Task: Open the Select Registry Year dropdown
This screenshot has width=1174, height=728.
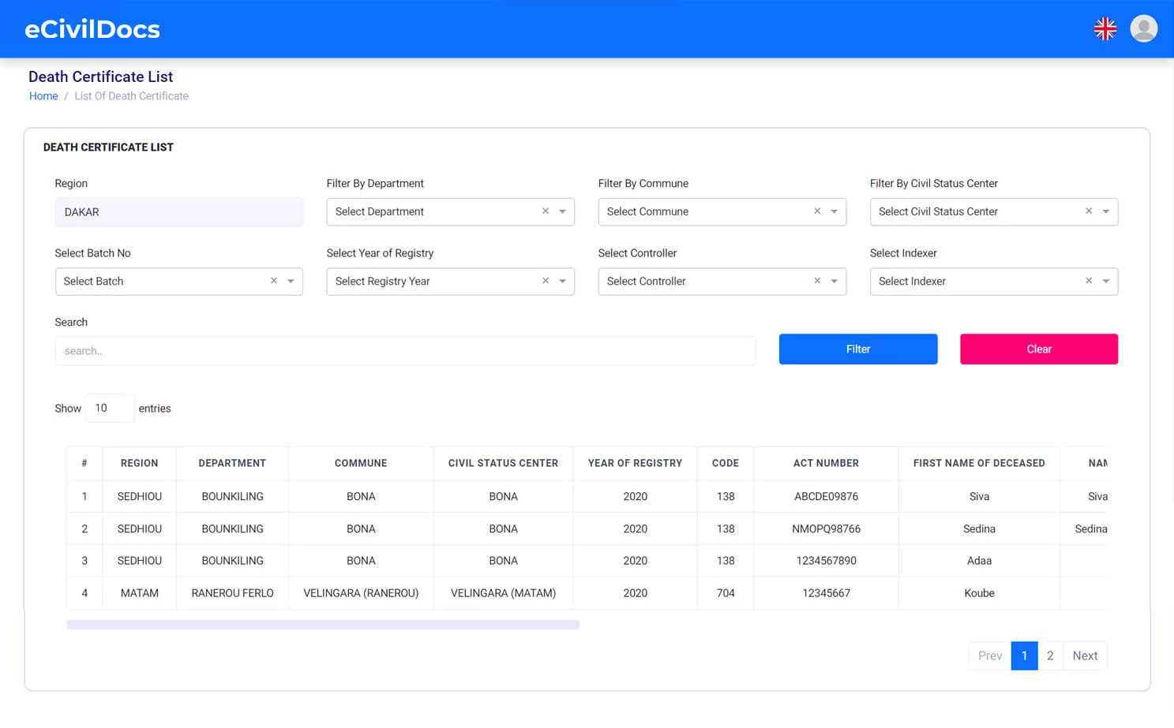Action: point(562,281)
